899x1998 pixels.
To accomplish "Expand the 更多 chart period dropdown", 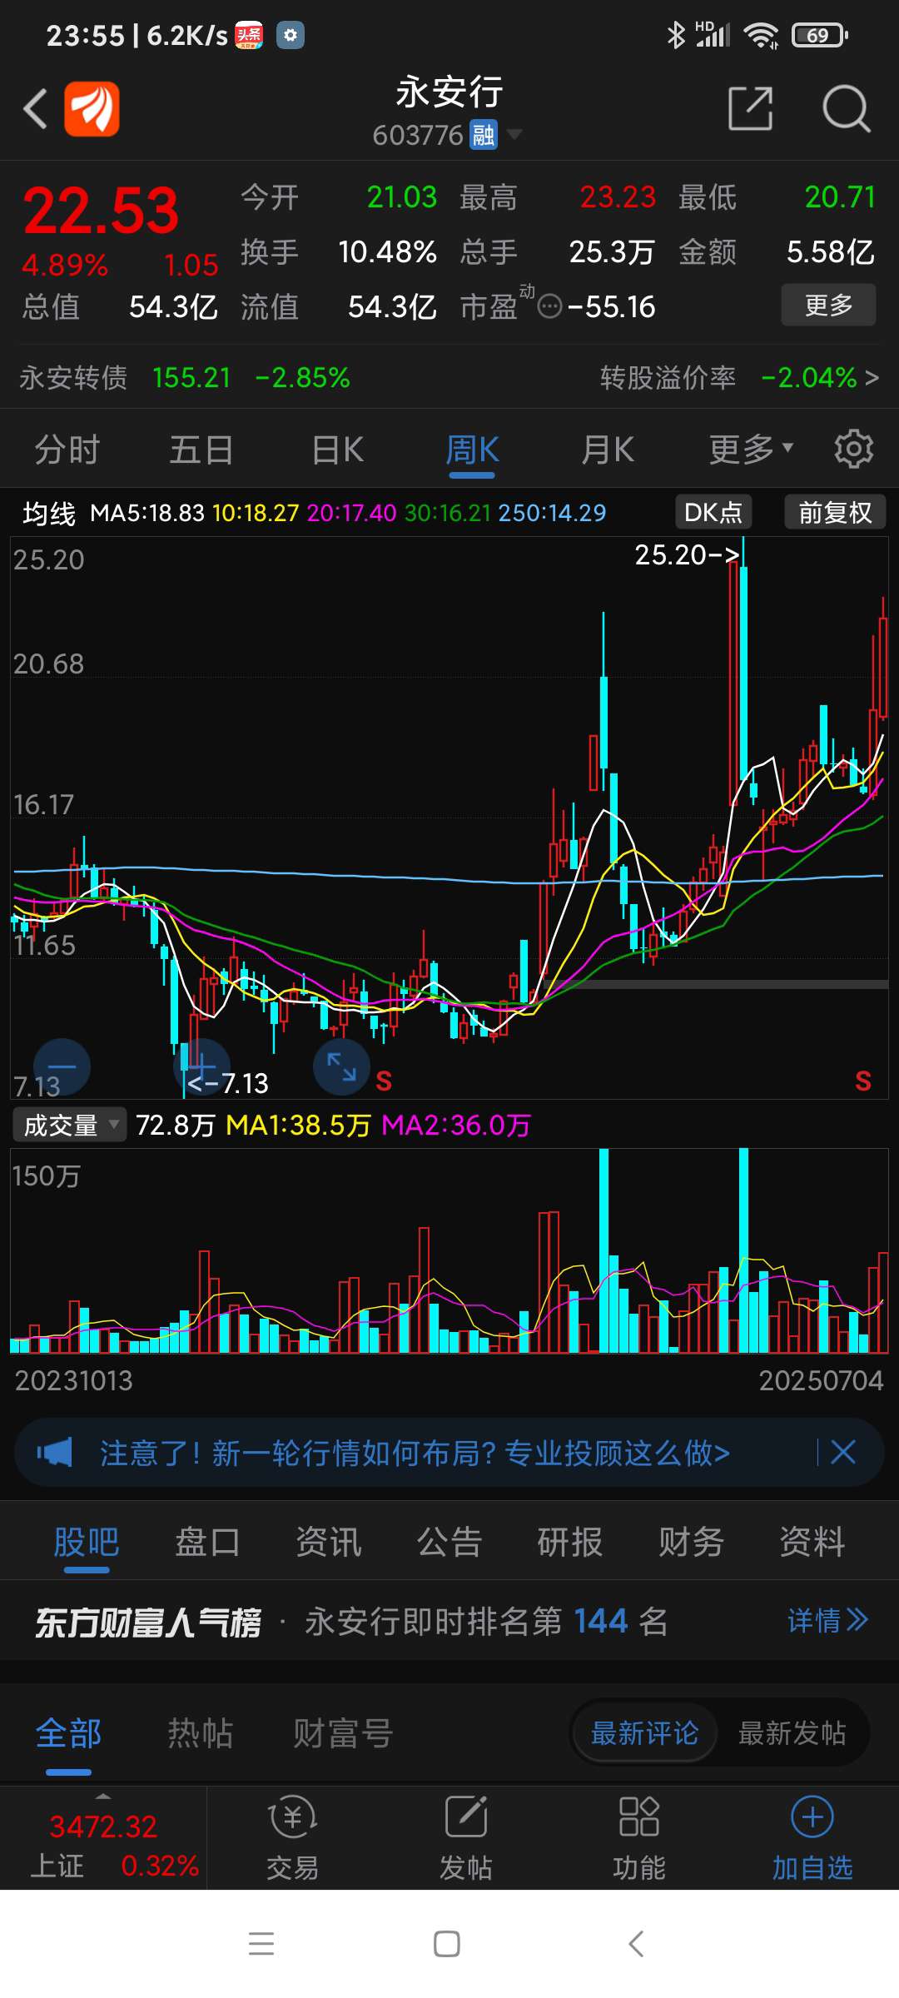I will (x=750, y=450).
